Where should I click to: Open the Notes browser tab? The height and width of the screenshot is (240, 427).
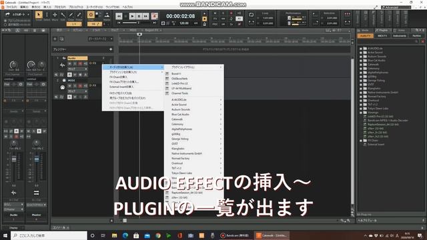coord(401,30)
